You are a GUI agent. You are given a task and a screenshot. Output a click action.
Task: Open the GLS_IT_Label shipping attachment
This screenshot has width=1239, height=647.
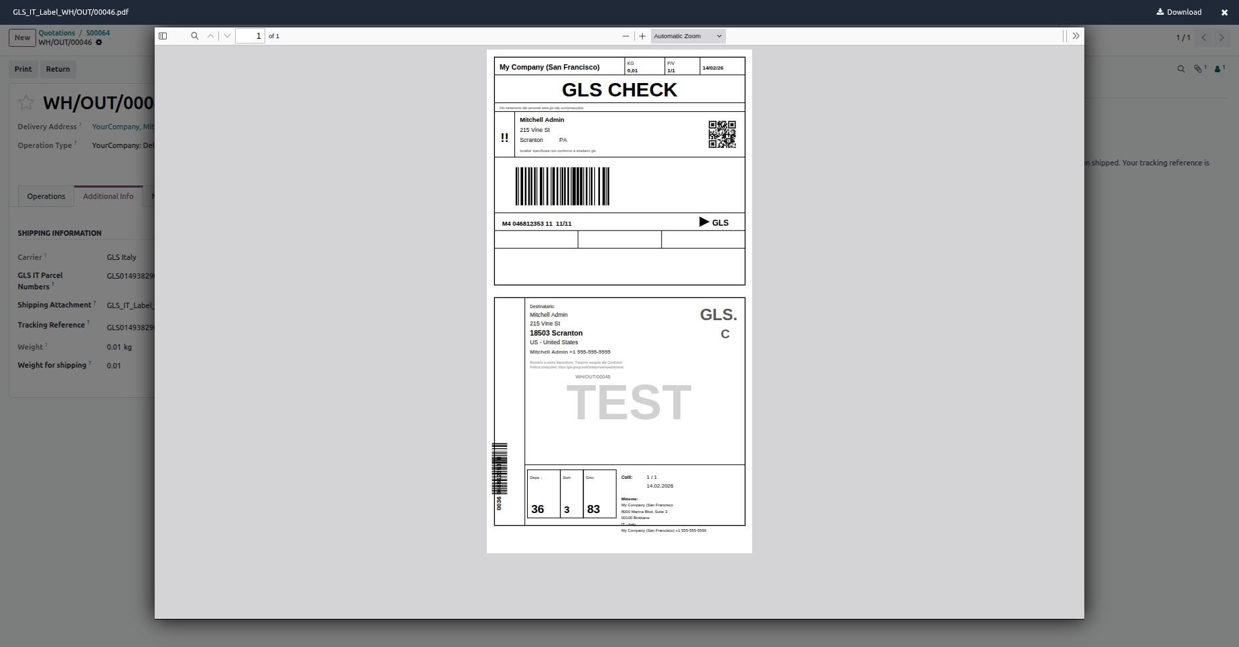[x=131, y=305]
